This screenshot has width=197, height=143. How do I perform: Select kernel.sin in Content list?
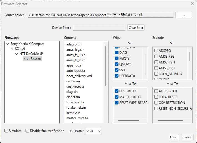(73, 113)
